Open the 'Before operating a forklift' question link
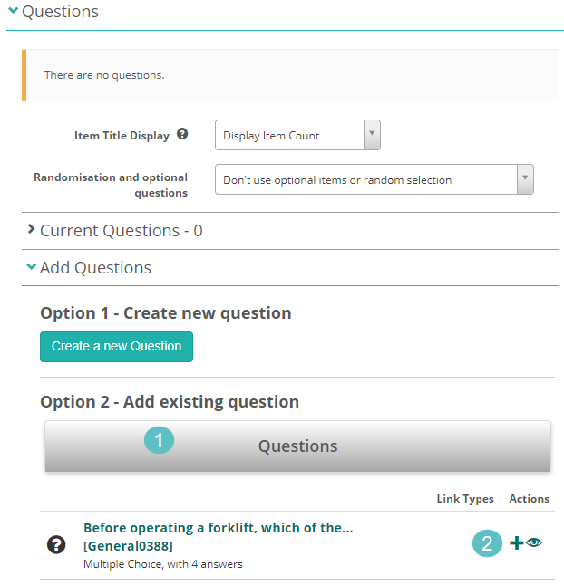This screenshot has width=564, height=585. 218,528
